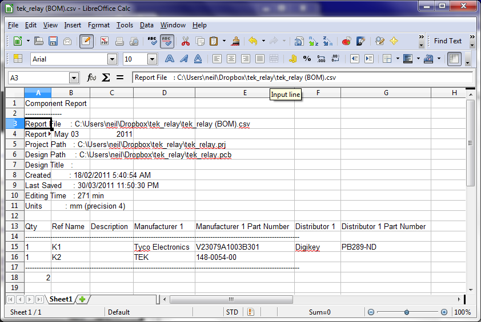Toggle AutoSpellcheck icon
The height and width of the screenshot is (322, 481).
(167, 41)
